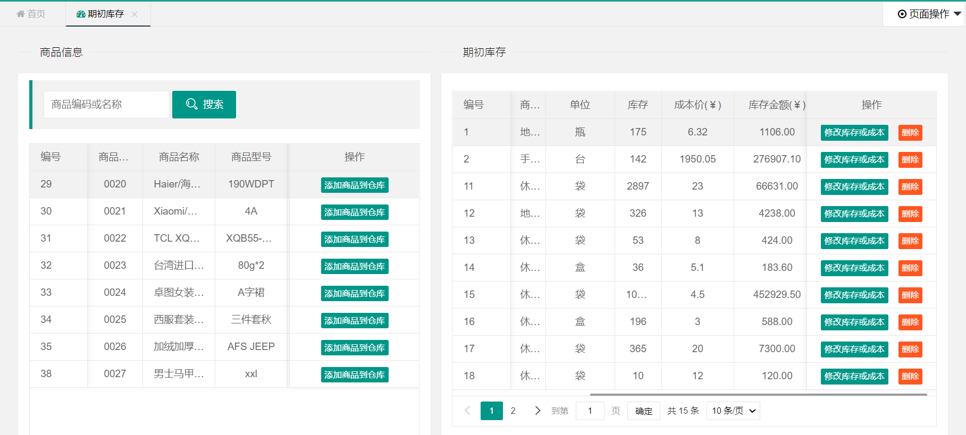Modify stock or cost for row 14
The width and height of the screenshot is (966, 435).
point(854,268)
